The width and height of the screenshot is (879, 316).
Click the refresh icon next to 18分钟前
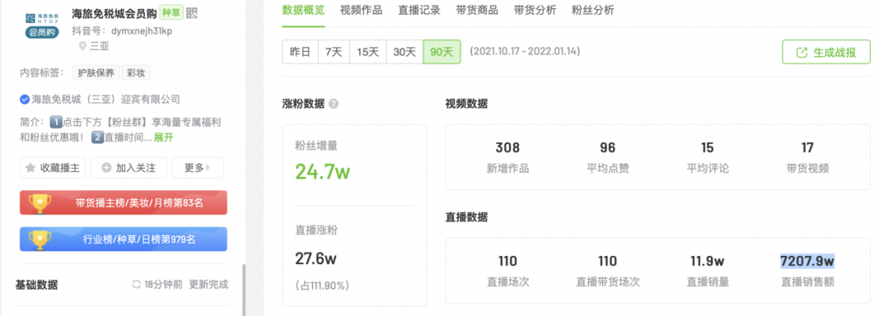point(136,284)
